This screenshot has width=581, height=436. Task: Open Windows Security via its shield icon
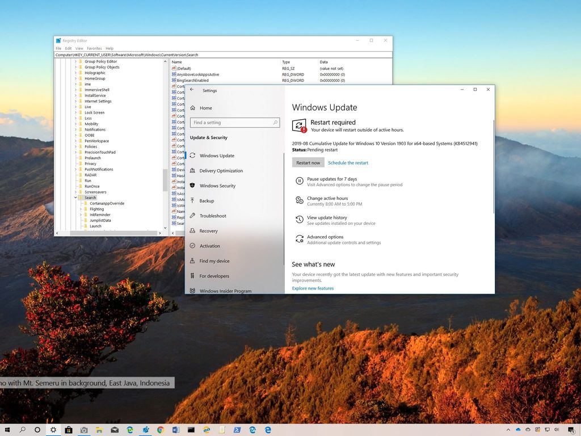click(193, 186)
